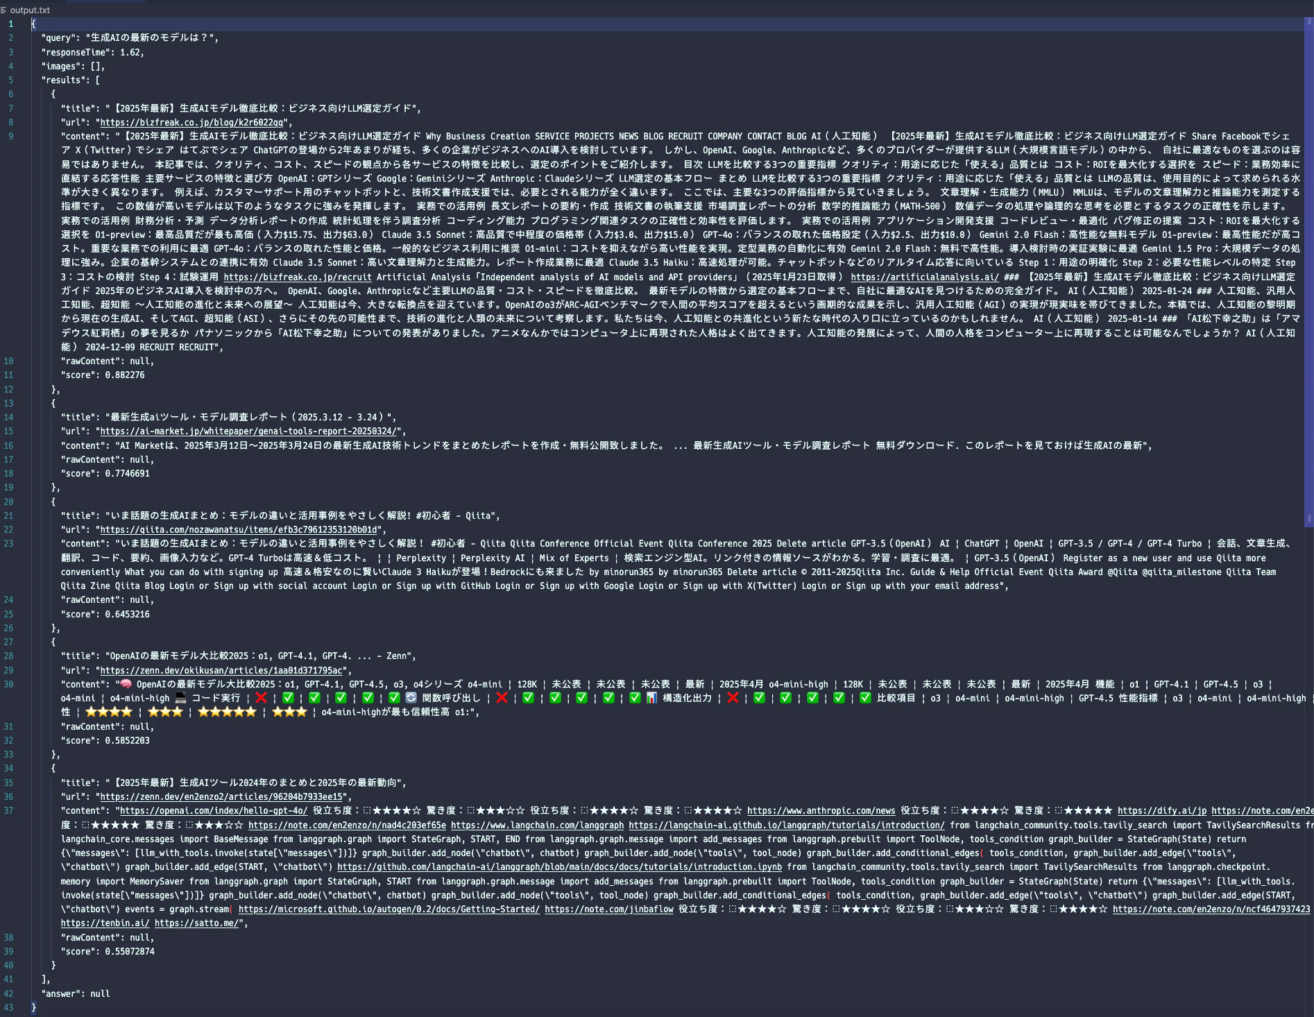Click the closing brace on line 43
1314x1017 pixels.
click(33, 1008)
